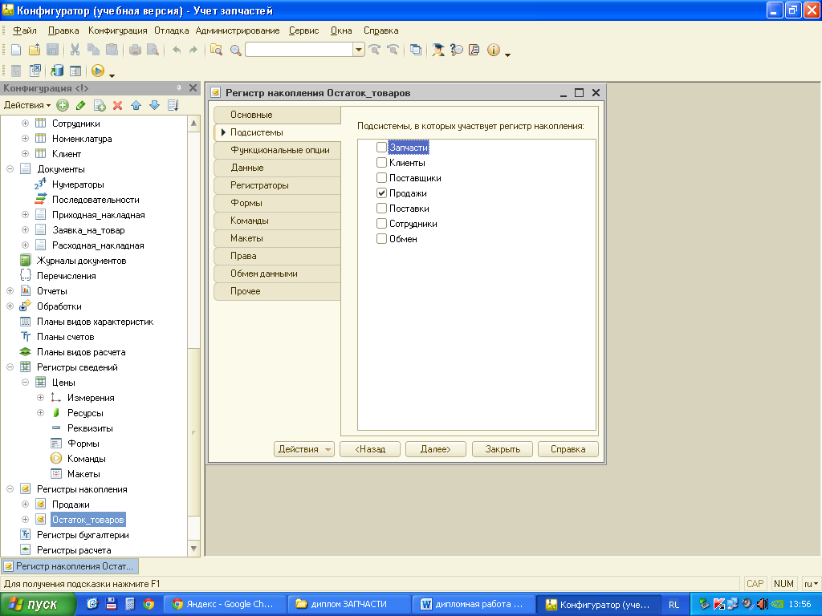Click the New document toolbar icon
The height and width of the screenshot is (616, 822).
(15, 50)
